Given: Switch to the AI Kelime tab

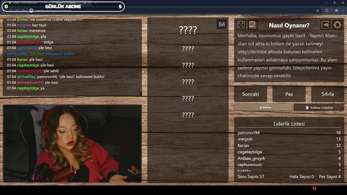Looking at the screenshot, I should tap(263, 108).
